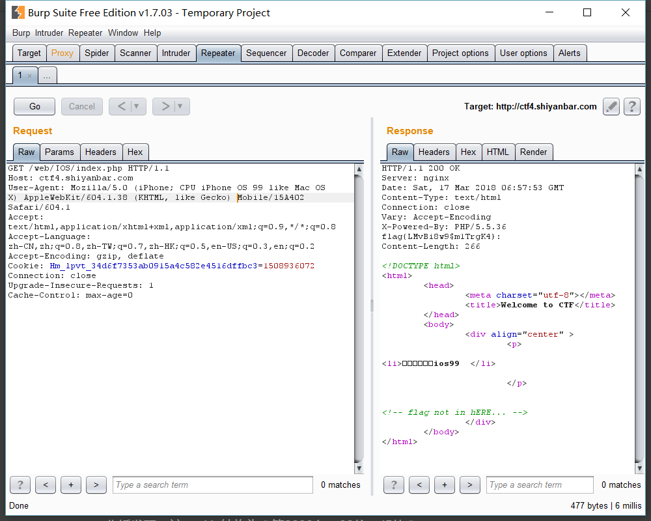
Task: Switch response to Render view
Action: [533, 152]
